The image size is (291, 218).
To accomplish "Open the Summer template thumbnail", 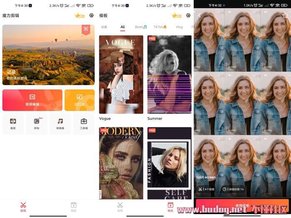I will tap(170, 74).
